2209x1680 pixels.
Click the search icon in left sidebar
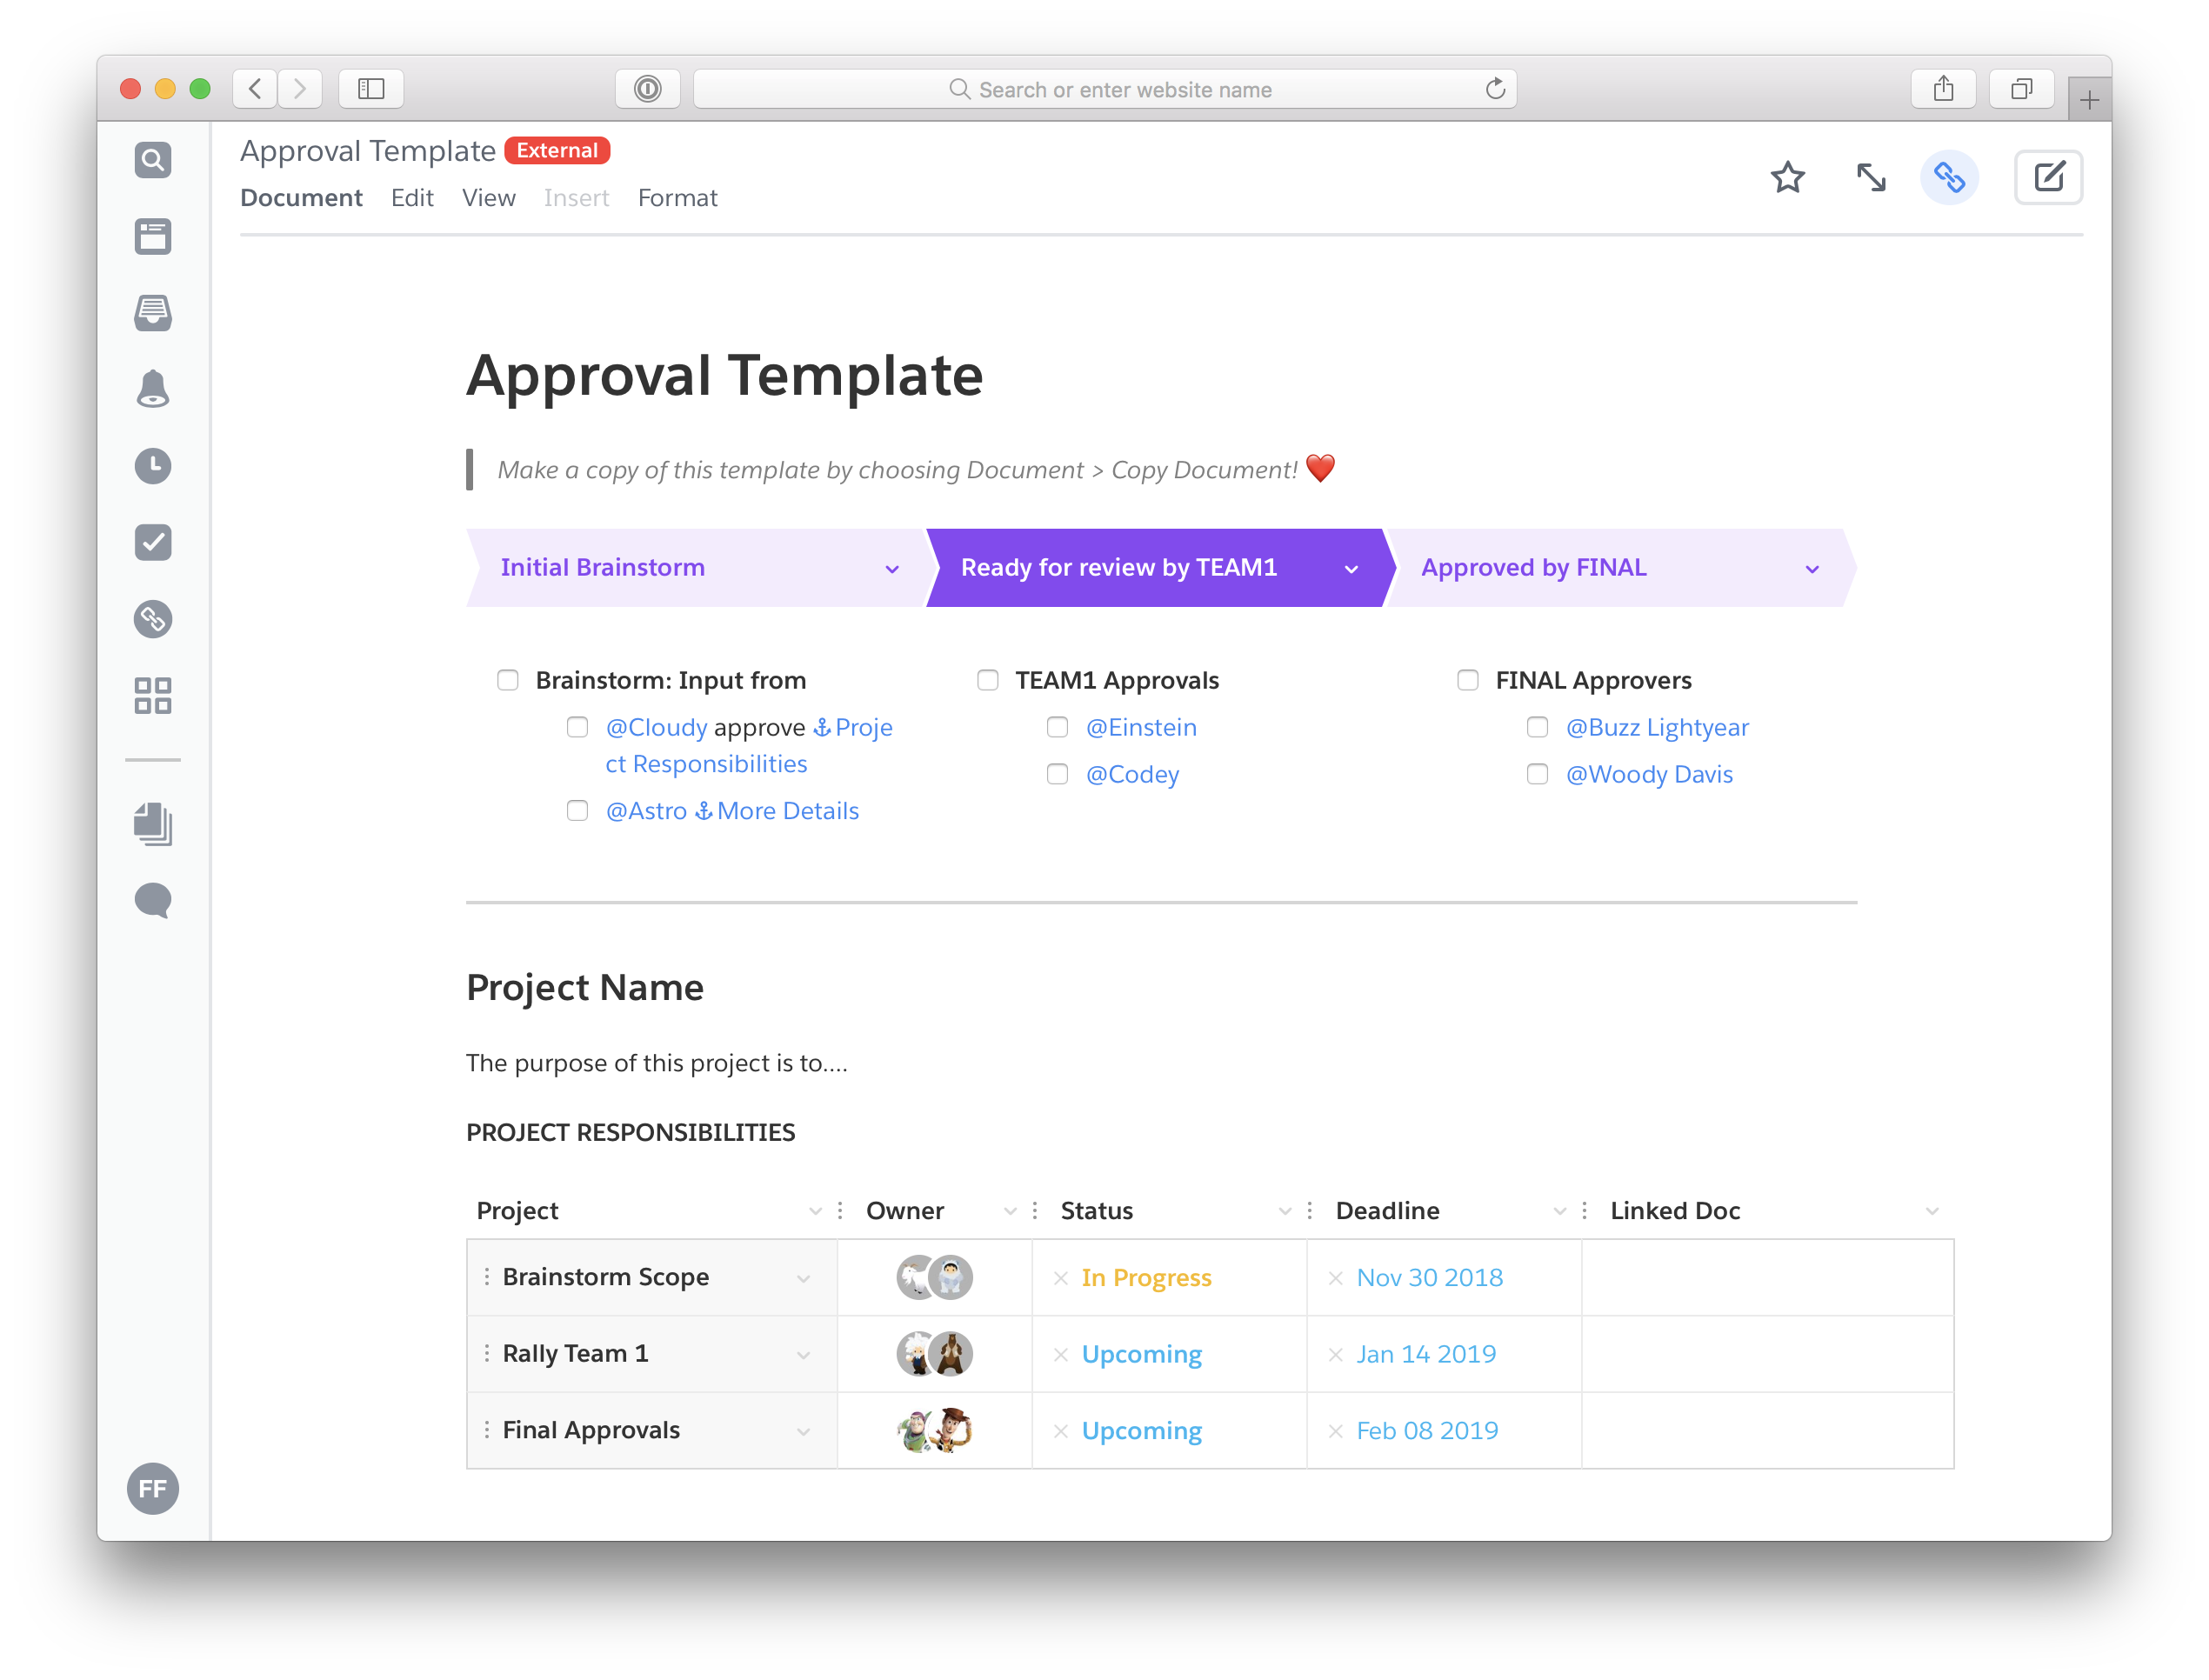152,160
